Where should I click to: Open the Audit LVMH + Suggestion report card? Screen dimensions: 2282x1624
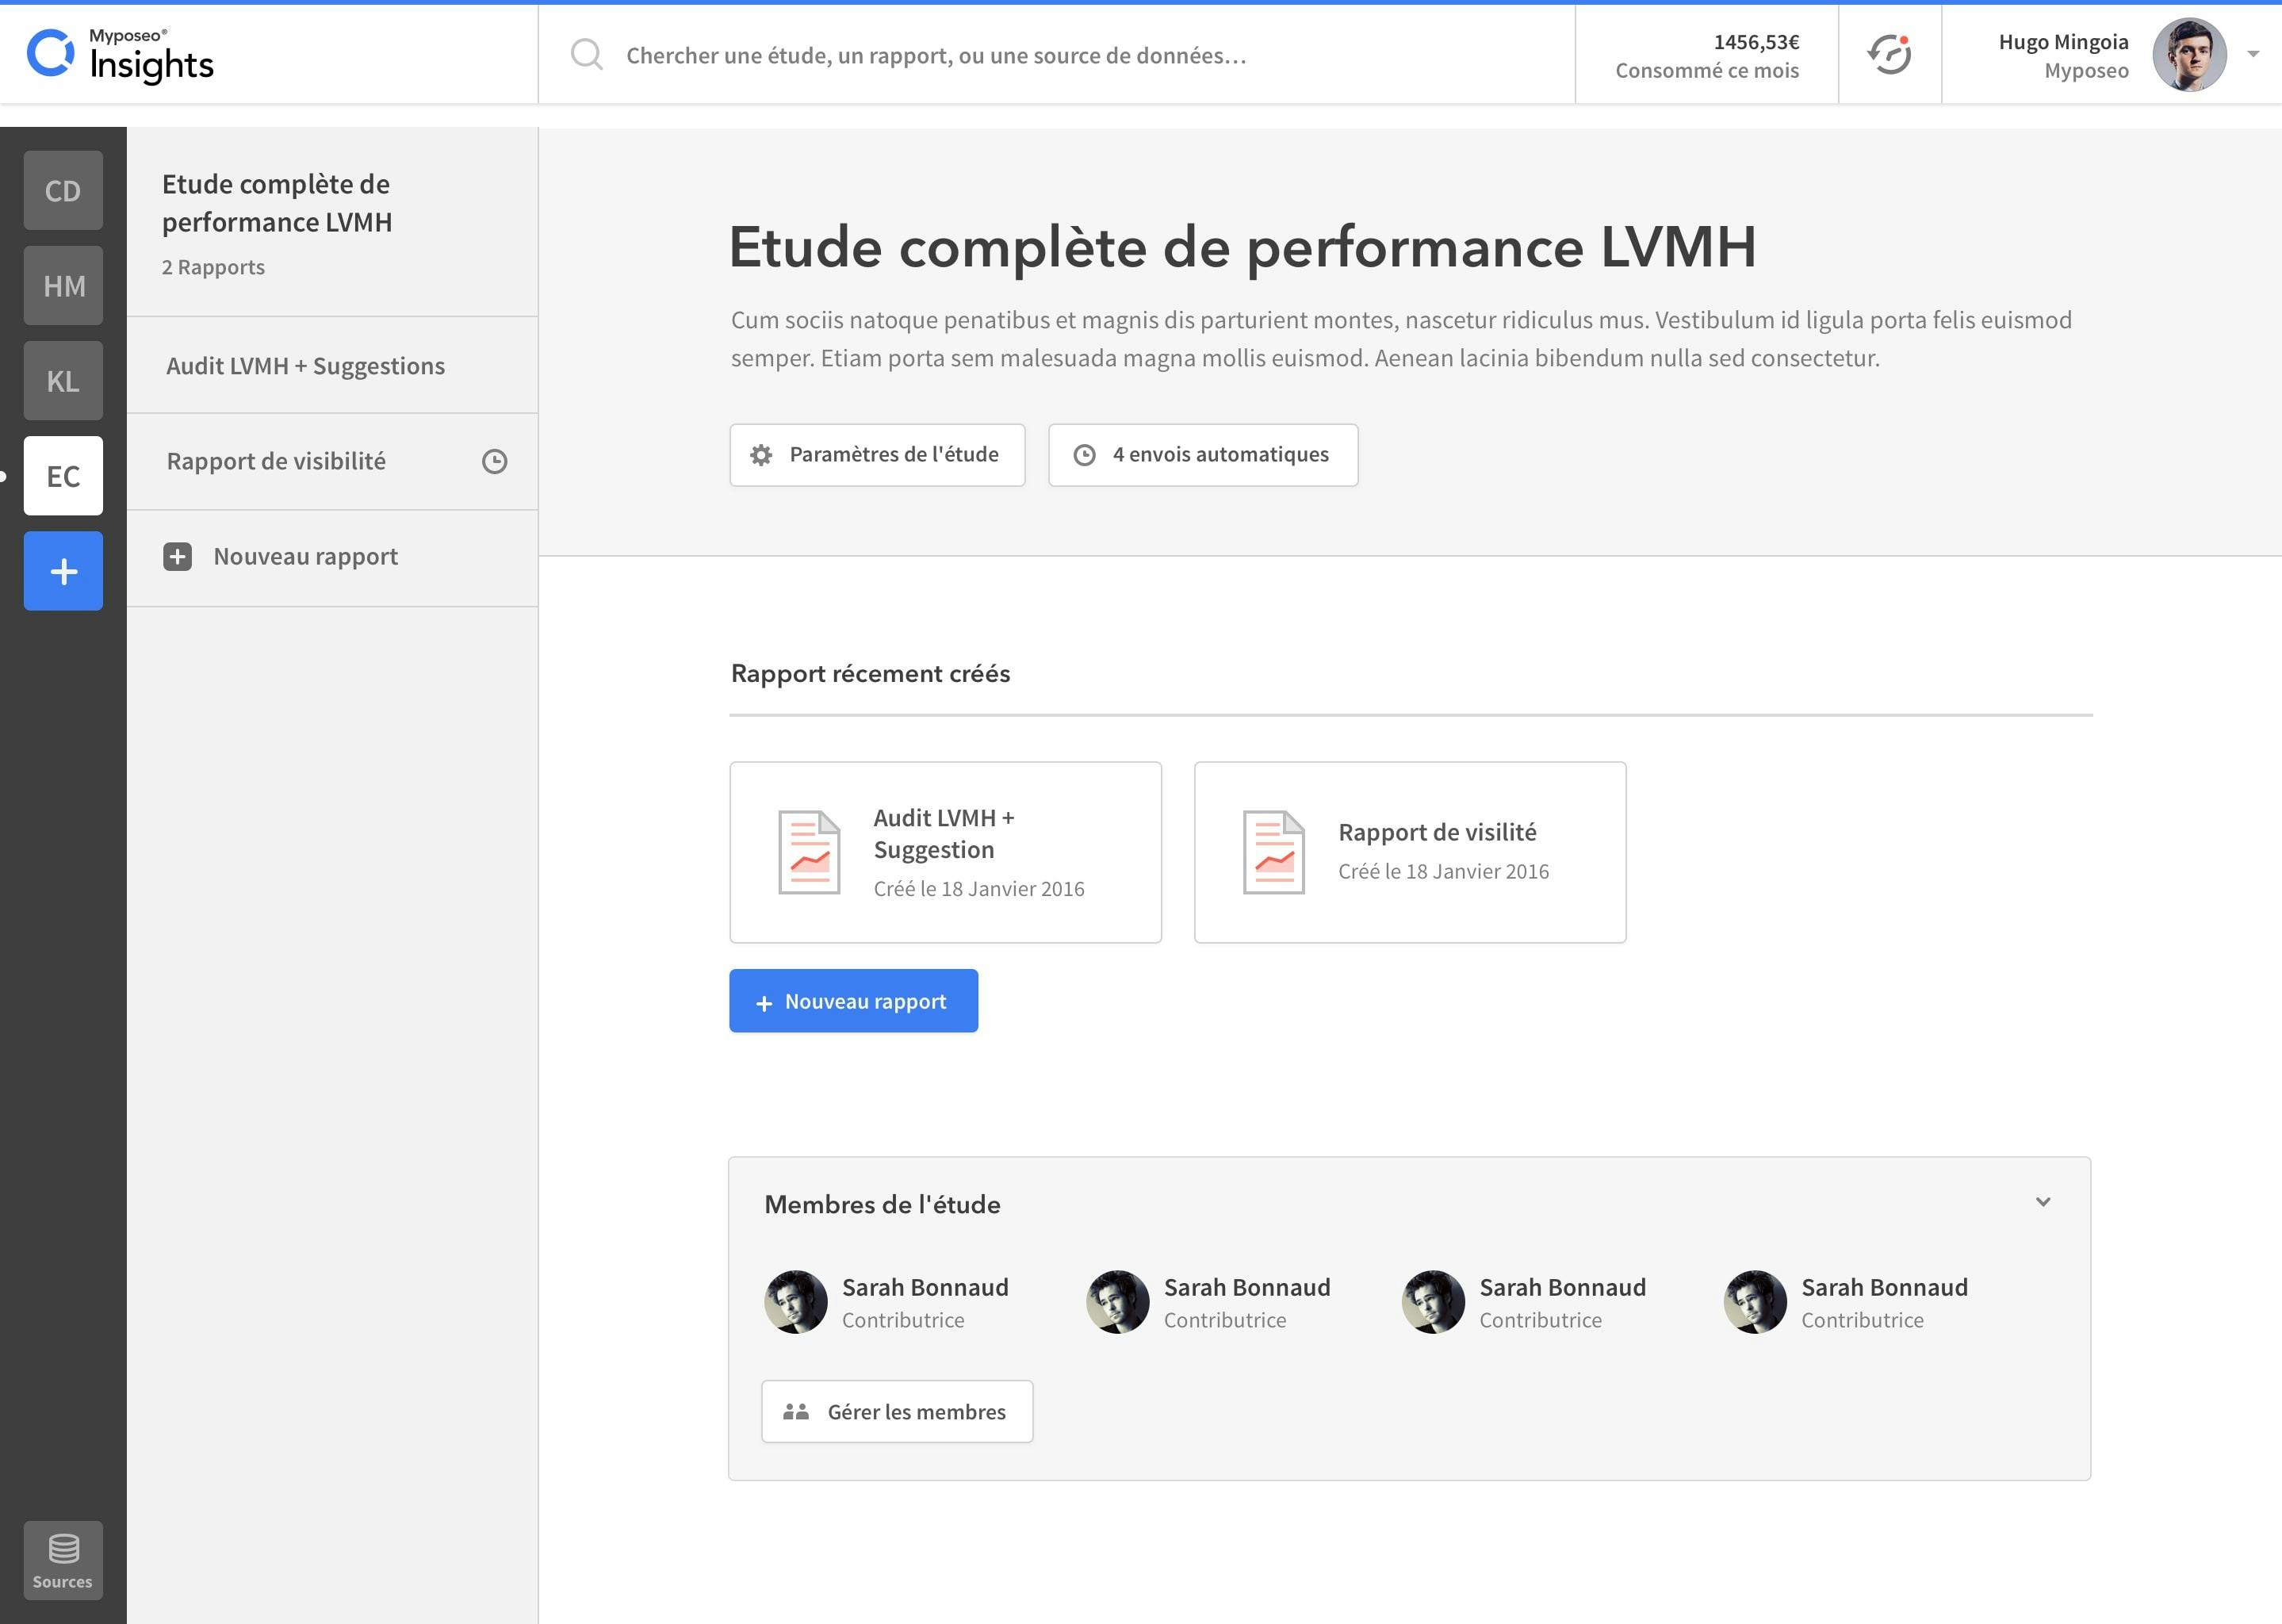point(946,852)
